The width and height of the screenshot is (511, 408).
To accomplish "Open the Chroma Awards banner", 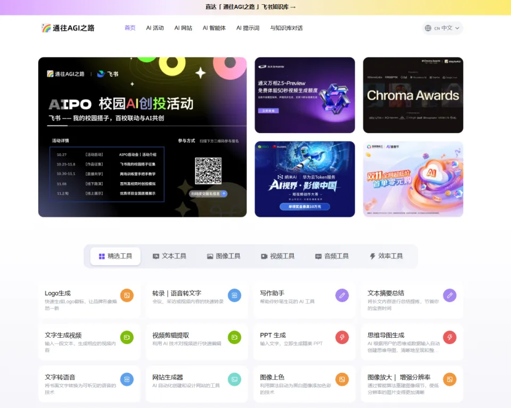I will 413,95.
